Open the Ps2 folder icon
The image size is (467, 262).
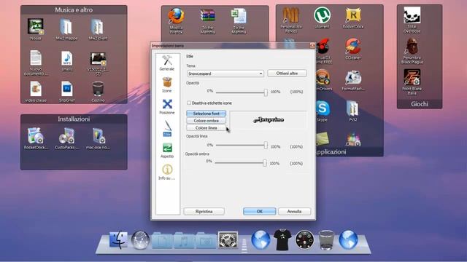pyautogui.click(x=353, y=111)
